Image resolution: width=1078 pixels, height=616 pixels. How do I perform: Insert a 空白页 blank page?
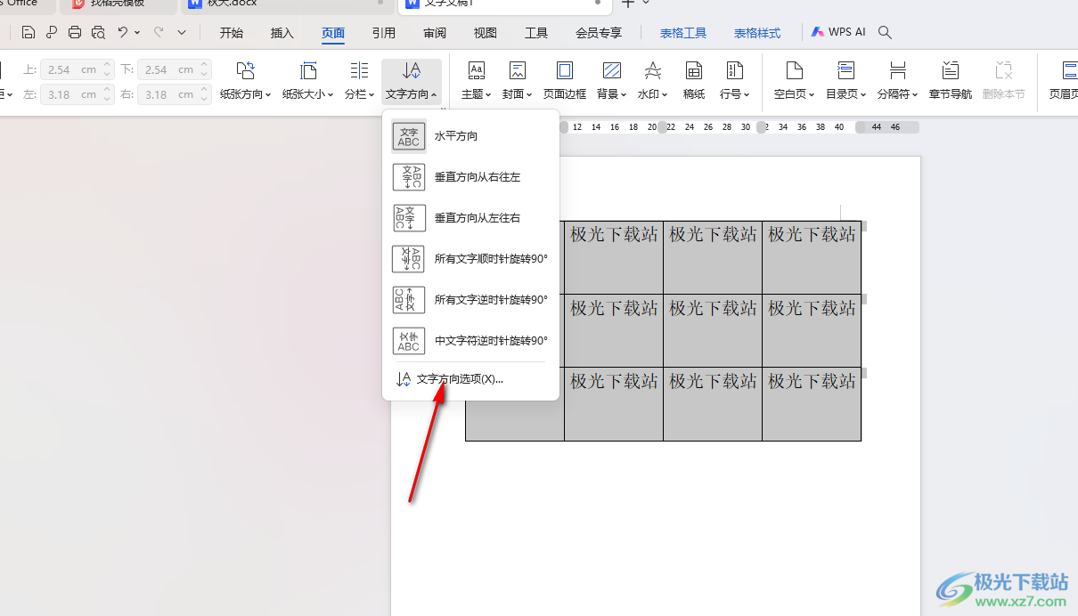tap(794, 80)
